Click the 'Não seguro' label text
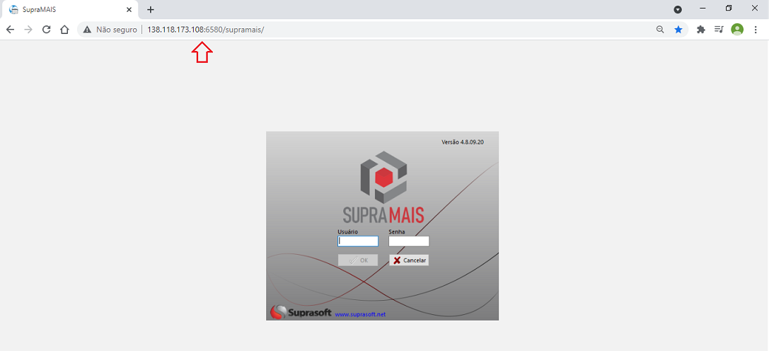This screenshot has width=769, height=351. point(117,30)
